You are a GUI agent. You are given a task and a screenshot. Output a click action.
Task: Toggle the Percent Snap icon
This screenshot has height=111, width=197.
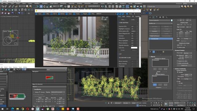(79, 6)
